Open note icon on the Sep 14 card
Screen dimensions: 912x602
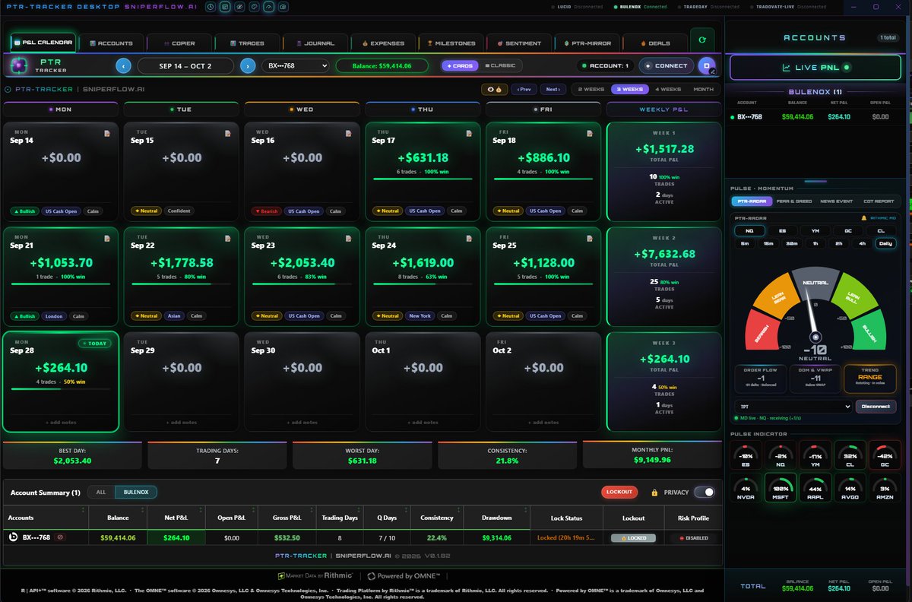107,134
